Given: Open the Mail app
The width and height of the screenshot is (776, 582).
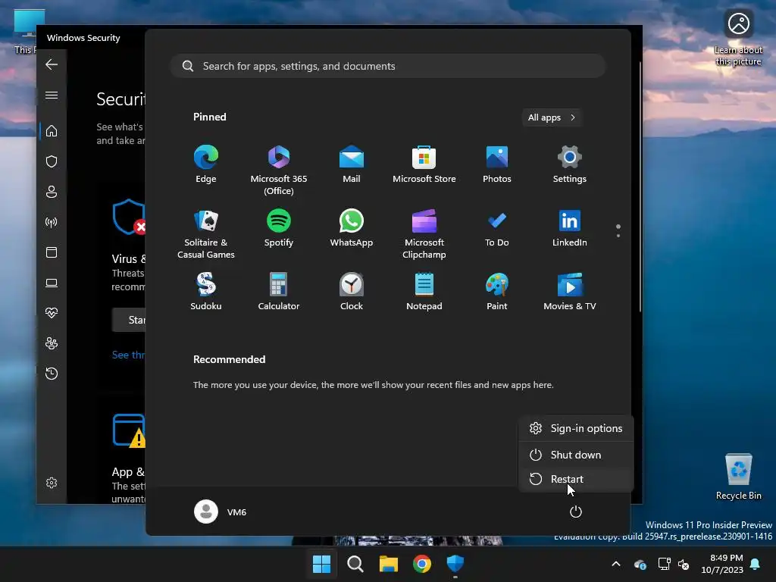Looking at the screenshot, I should (x=352, y=164).
